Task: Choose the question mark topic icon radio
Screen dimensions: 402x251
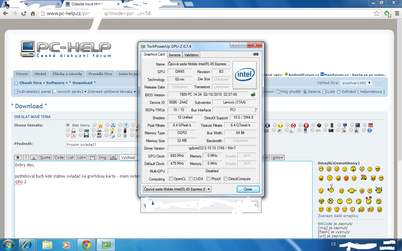Action: pos(120,125)
